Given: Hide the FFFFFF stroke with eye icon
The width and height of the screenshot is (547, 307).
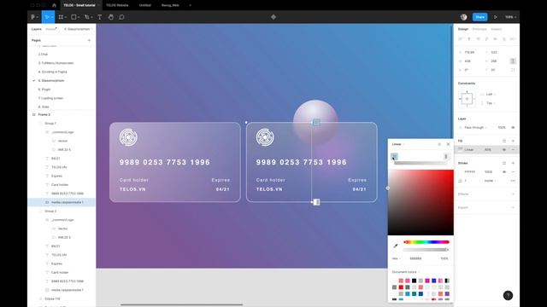Looking at the screenshot, I should (504, 172).
